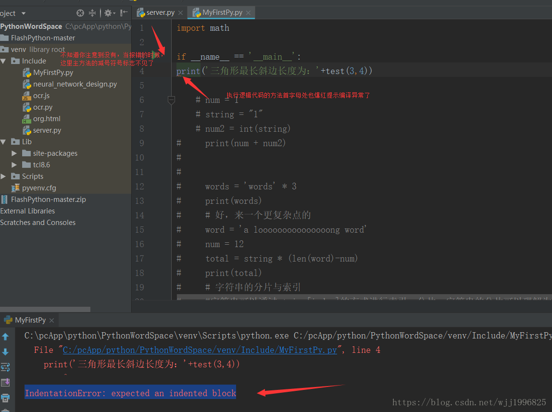The height and width of the screenshot is (412, 552).
Task: Click the FlashPython-master.zip archive icon
Action: pos(4,200)
